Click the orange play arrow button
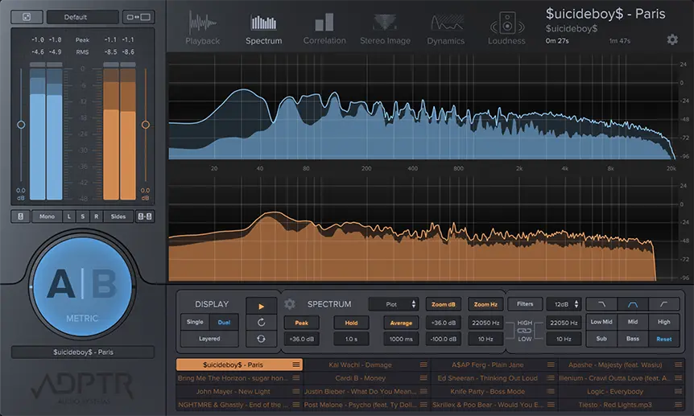Image resolution: width=694 pixels, height=416 pixels. click(261, 306)
